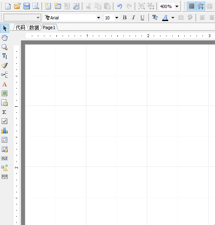The width and height of the screenshot is (215, 225).
Task: Open a report file with the folder icon
Action: [x=17, y=6]
